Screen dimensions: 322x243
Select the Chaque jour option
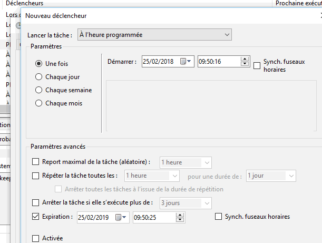[x=38, y=77]
